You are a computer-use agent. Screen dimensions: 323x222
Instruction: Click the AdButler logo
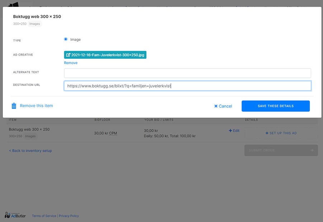(x=15, y=215)
